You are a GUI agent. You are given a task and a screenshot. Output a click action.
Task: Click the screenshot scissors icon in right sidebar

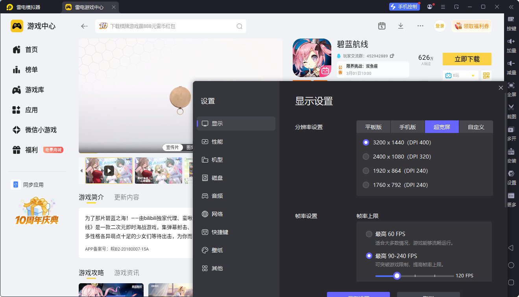pos(511,107)
